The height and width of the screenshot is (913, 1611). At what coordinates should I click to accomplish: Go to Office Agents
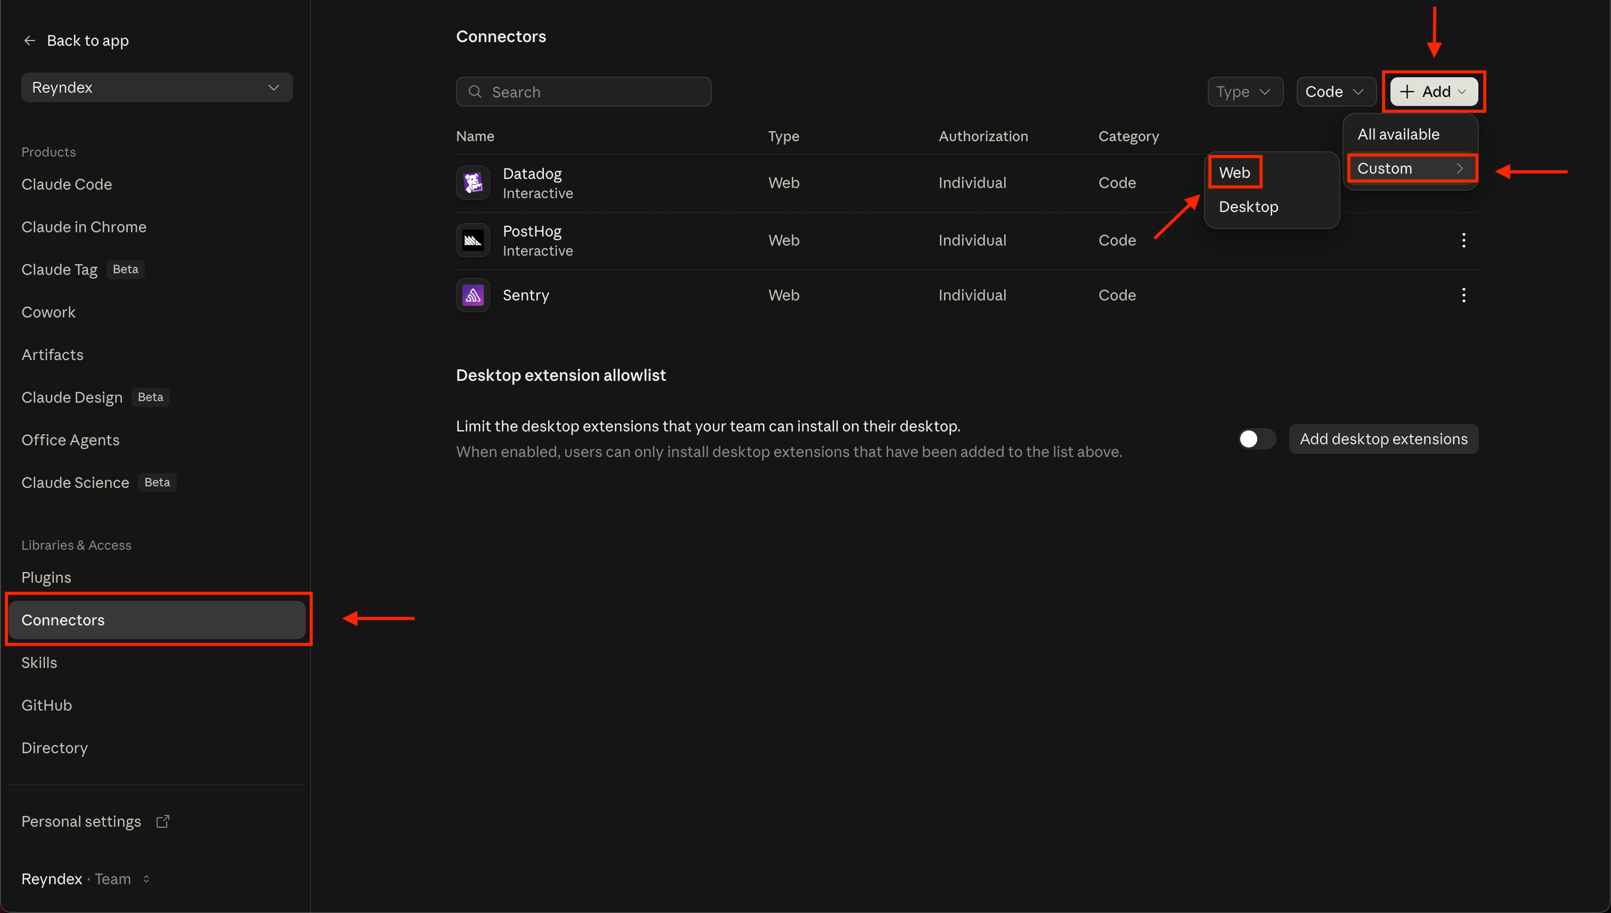(70, 440)
